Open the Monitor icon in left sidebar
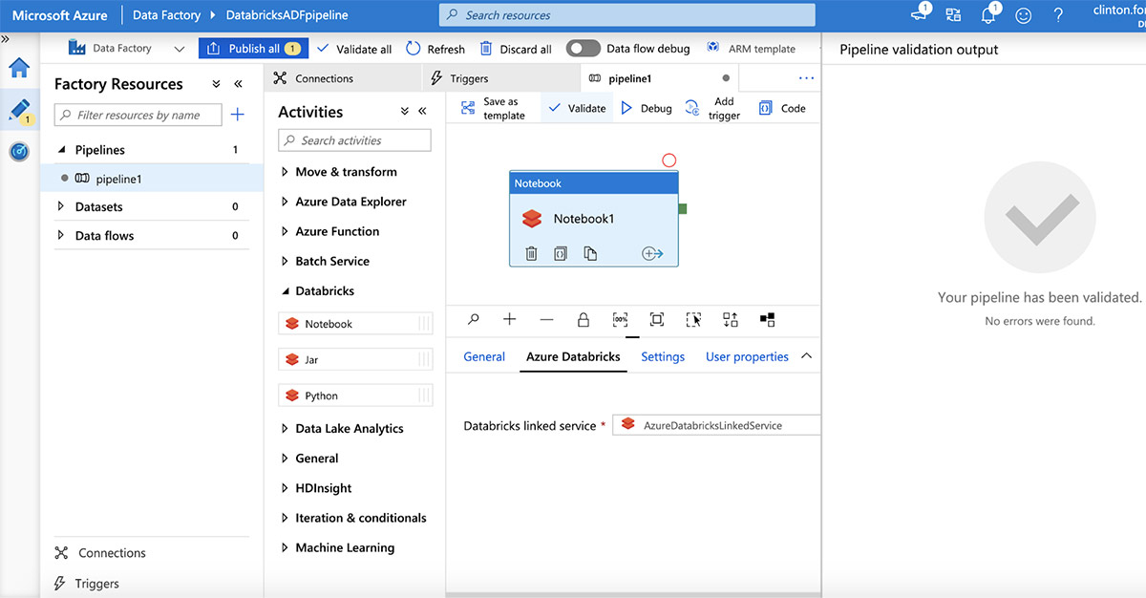Image resolution: width=1146 pixels, height=598 pixels. 19,151
